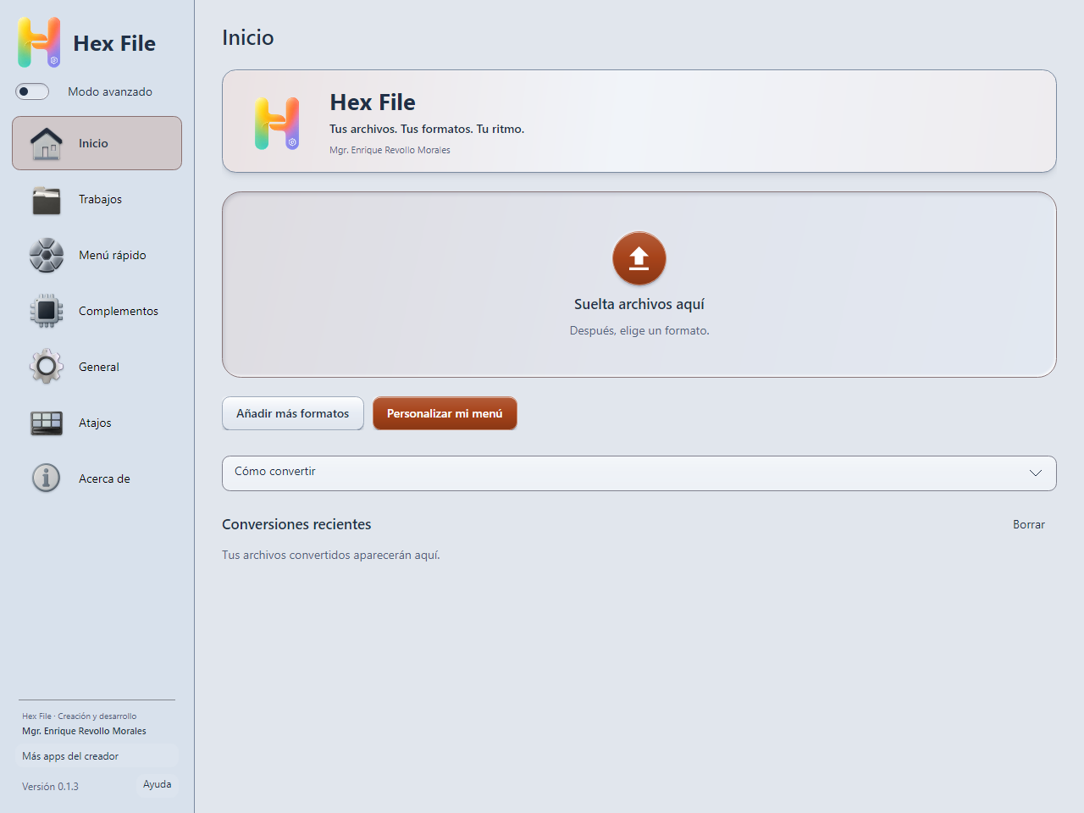Click the Versión 0.1.3 text
The image size is (1084, 813).
tap(50, 787)
